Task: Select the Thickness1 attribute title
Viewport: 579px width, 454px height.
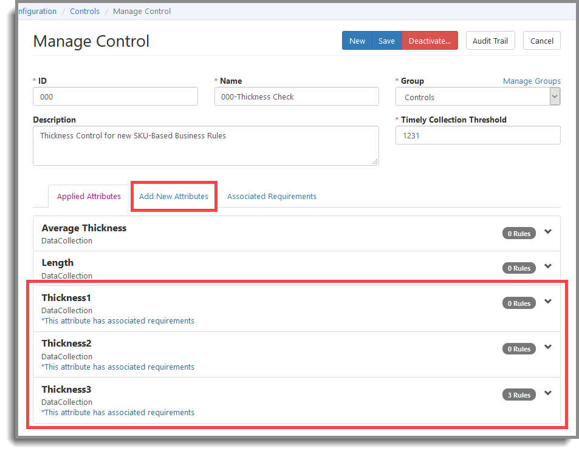Action: point(66,297)
